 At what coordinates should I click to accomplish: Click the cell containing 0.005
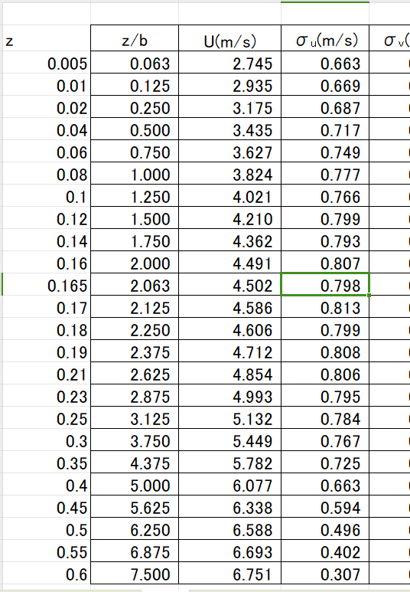[x=47, y=62]
